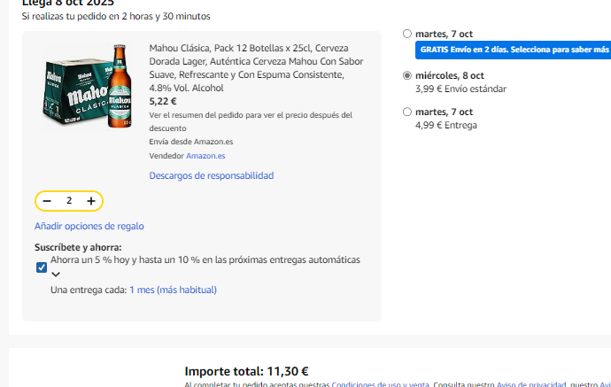Increase quantity with the plus icon
This screenshot has width=611, height=387.
coord(91,201)
